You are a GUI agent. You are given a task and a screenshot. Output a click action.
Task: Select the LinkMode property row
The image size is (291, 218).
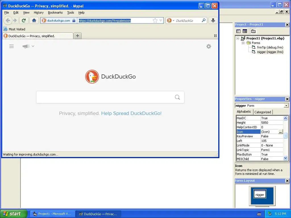tap(260, 145)
